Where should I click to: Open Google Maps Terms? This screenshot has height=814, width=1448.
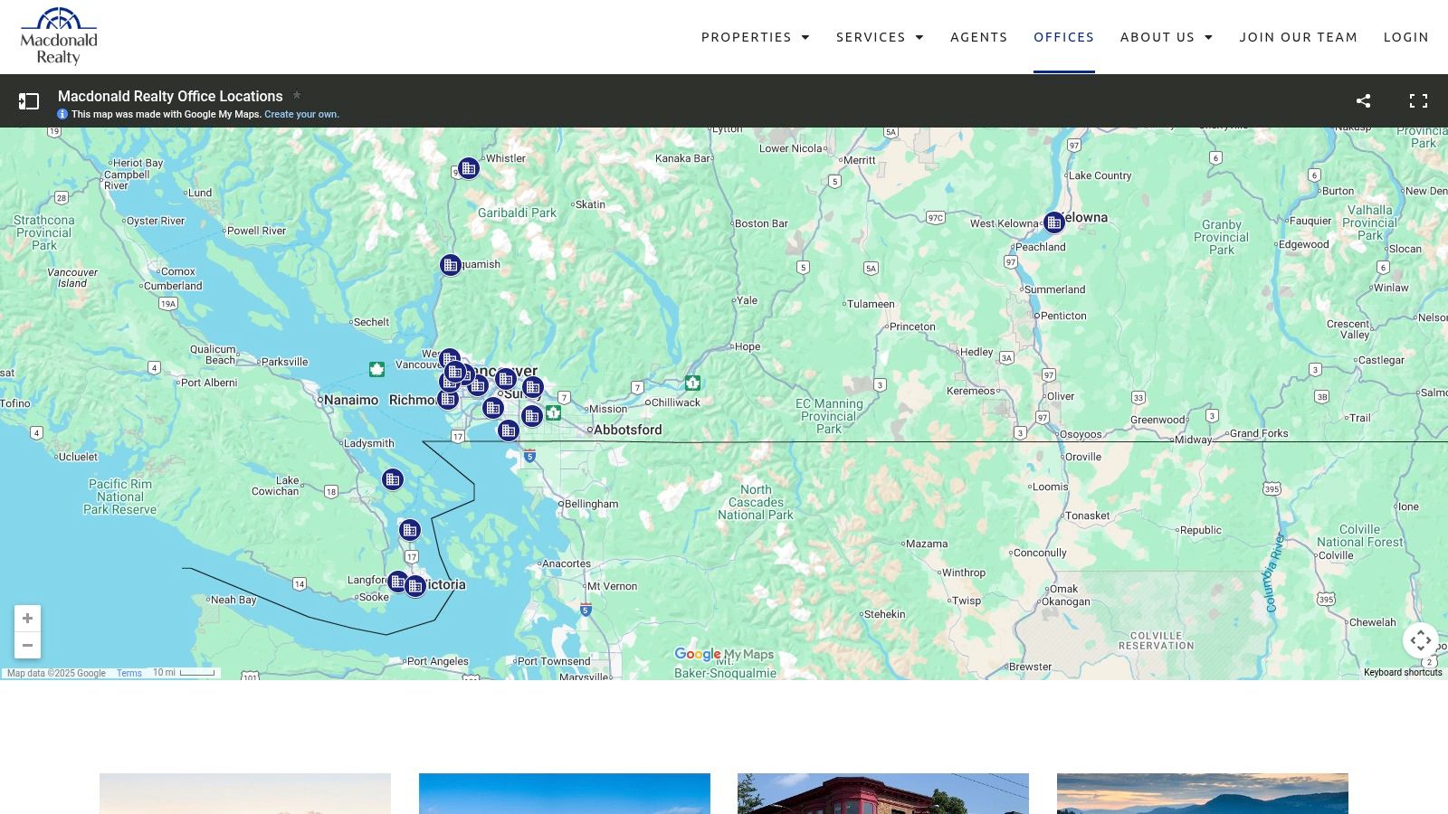pyautogui.click(x=129, y=673)
